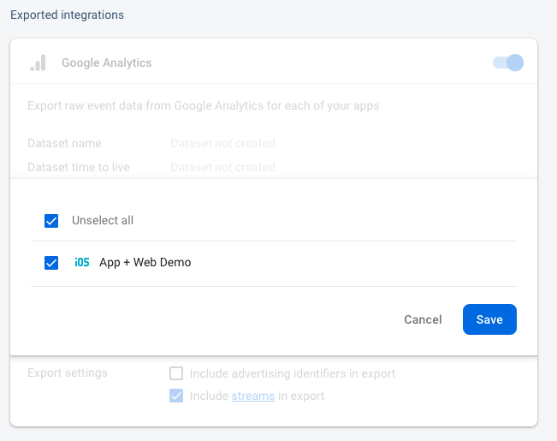The image size is (557, 441).
Task: Open the streams link
Action: pyautogui.click(x=253, y=396)
